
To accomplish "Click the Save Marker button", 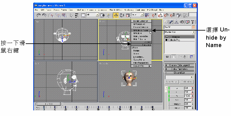I will point(172,82).
